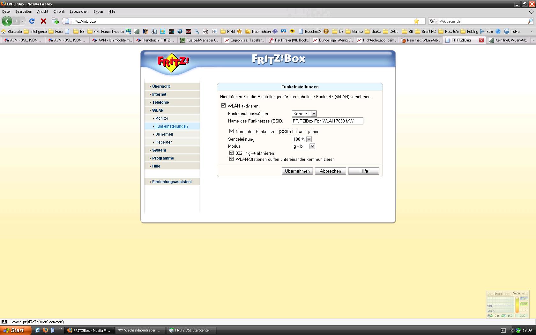This screenshot has height=335, width=536.
Task: Click the browser Back arrow button
Action: pyautogui.click(x=7, y=21)
